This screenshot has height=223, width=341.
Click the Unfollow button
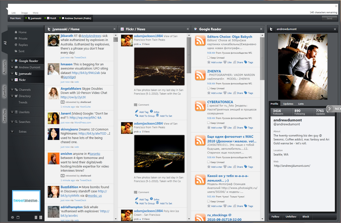click(291, 216)
